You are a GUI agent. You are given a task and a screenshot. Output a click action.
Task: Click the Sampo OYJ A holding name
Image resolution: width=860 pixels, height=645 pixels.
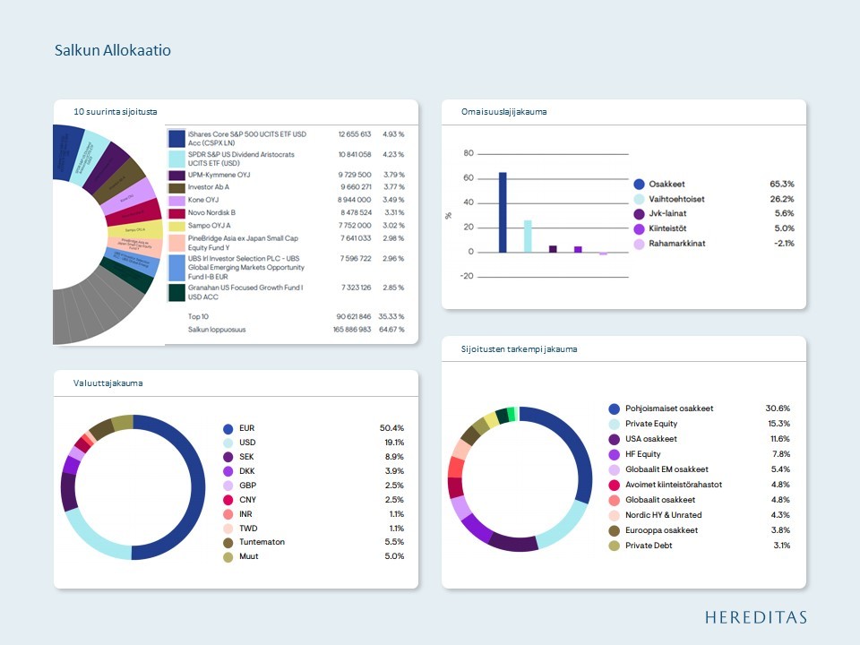pyautogui.click(x=209, y=226)
